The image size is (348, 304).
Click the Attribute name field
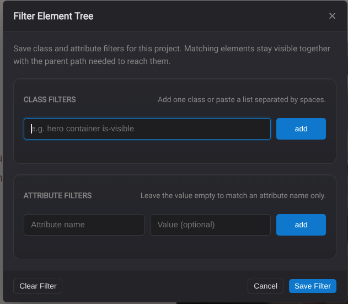point(84,225)
